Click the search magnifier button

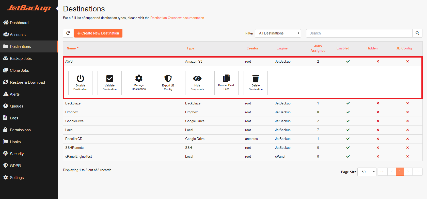(x=417, y=33)
